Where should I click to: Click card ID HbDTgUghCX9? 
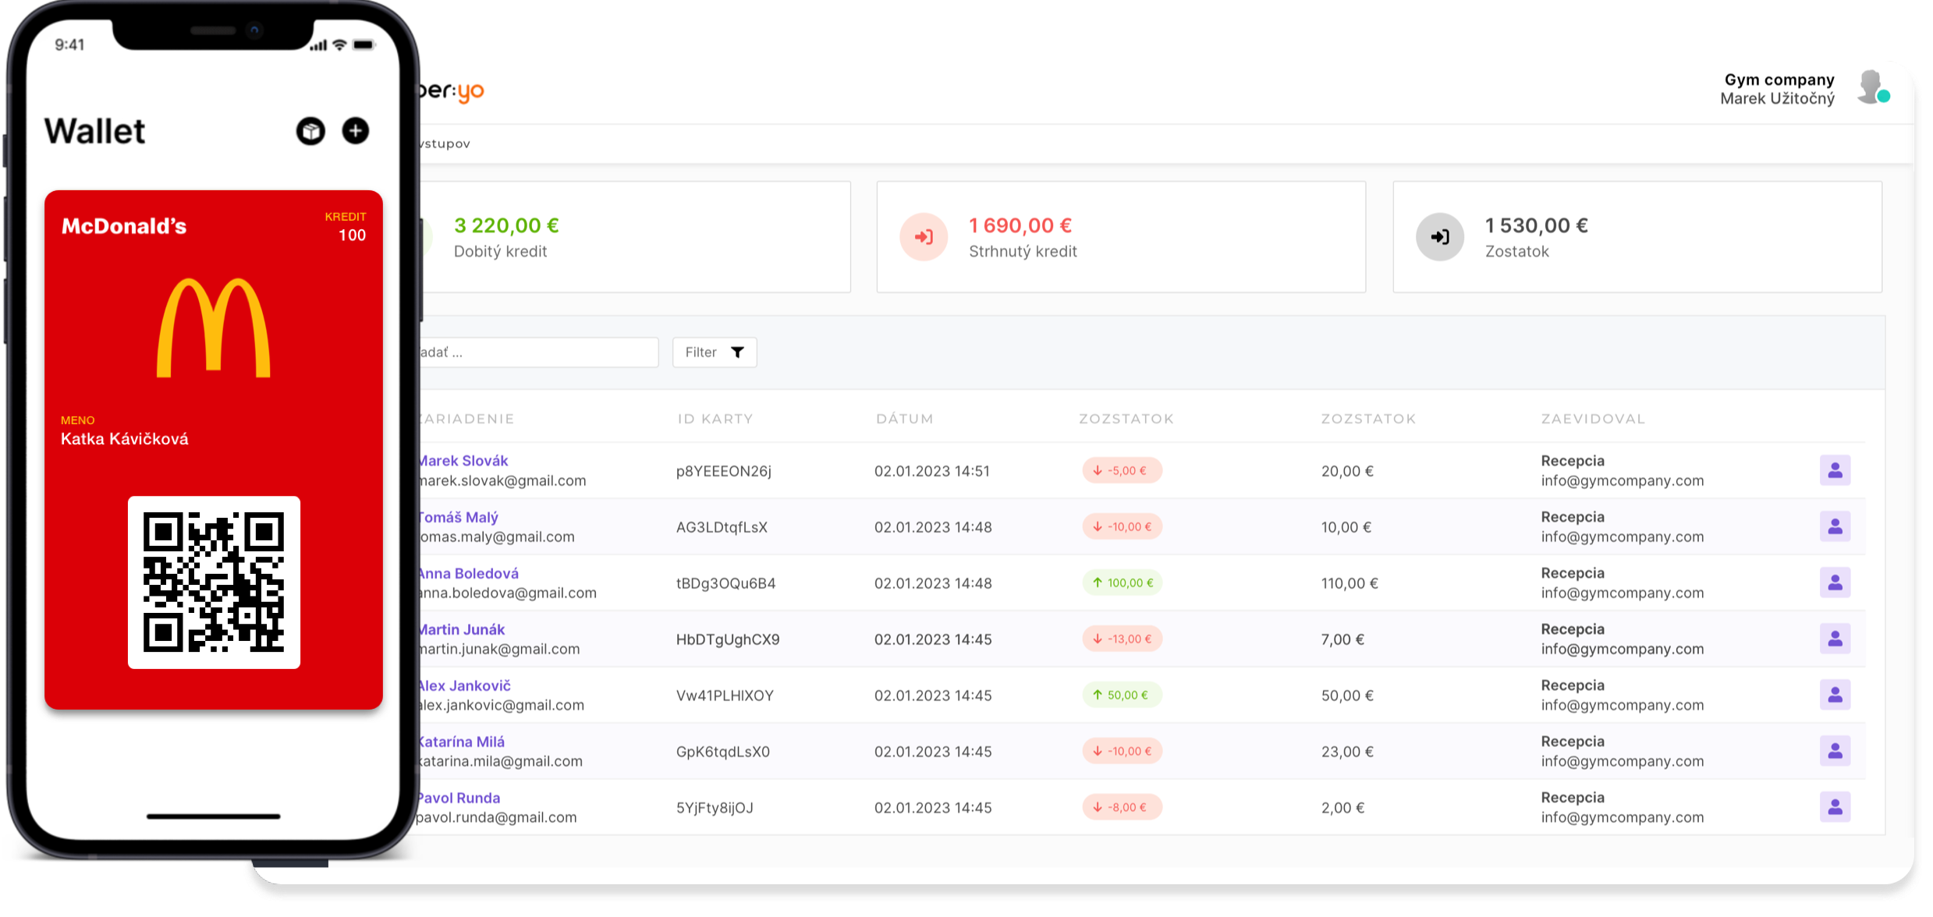[728, 639]
